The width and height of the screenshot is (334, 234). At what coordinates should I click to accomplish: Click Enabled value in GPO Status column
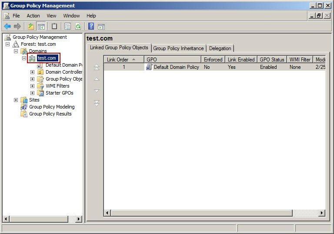coord(268,67)
